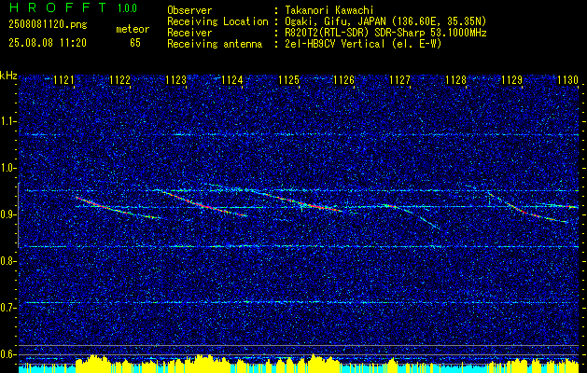Click frequency axis label 1.1
Image resolution: width=587 pixels, height=373 pixels.
point(7,121)
